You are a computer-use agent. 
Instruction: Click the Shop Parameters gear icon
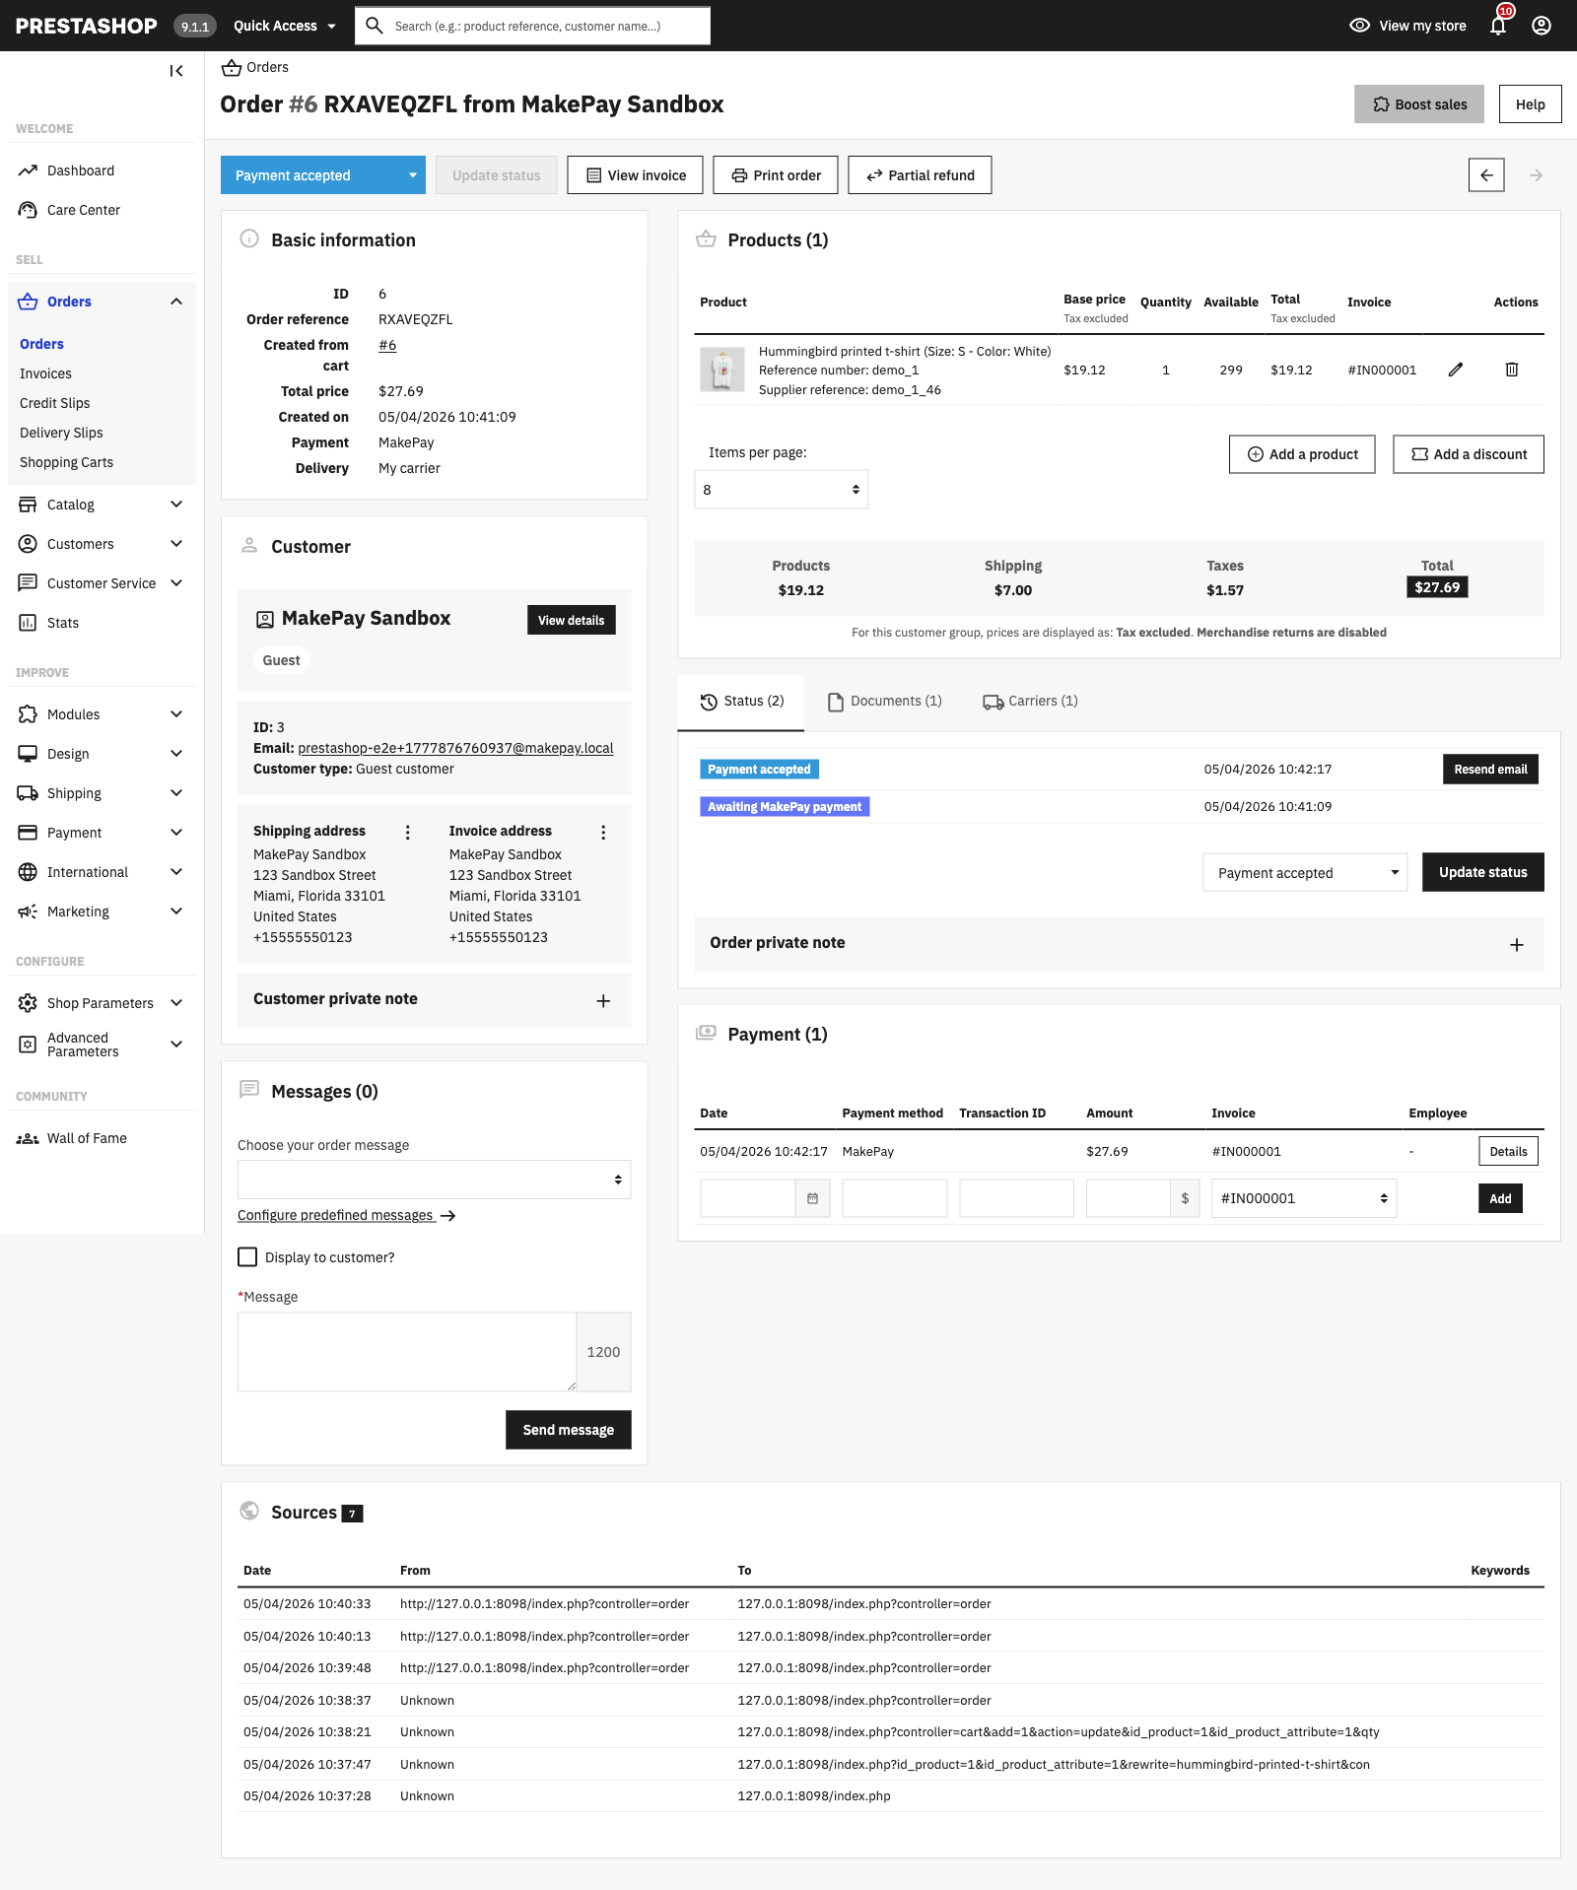(x=28, y=1003)
